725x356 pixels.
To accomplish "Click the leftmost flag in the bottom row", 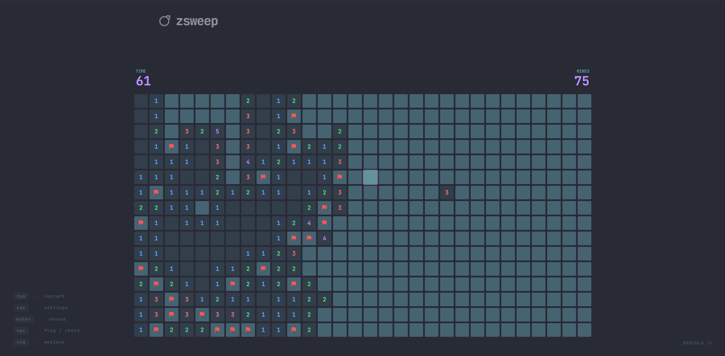I will point(156,330).
